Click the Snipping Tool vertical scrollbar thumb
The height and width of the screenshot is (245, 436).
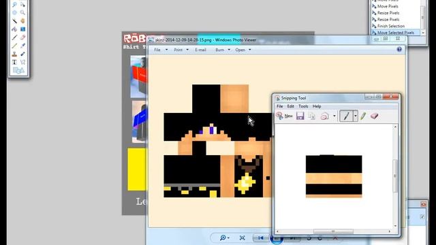395,176
